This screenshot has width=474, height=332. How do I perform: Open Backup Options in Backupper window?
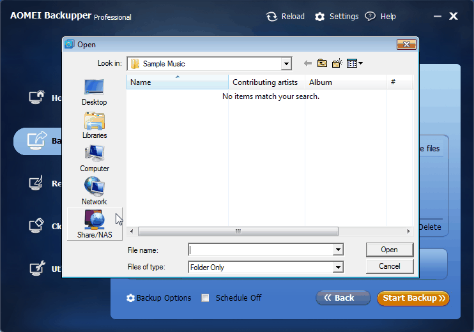[x=159, y=298]
